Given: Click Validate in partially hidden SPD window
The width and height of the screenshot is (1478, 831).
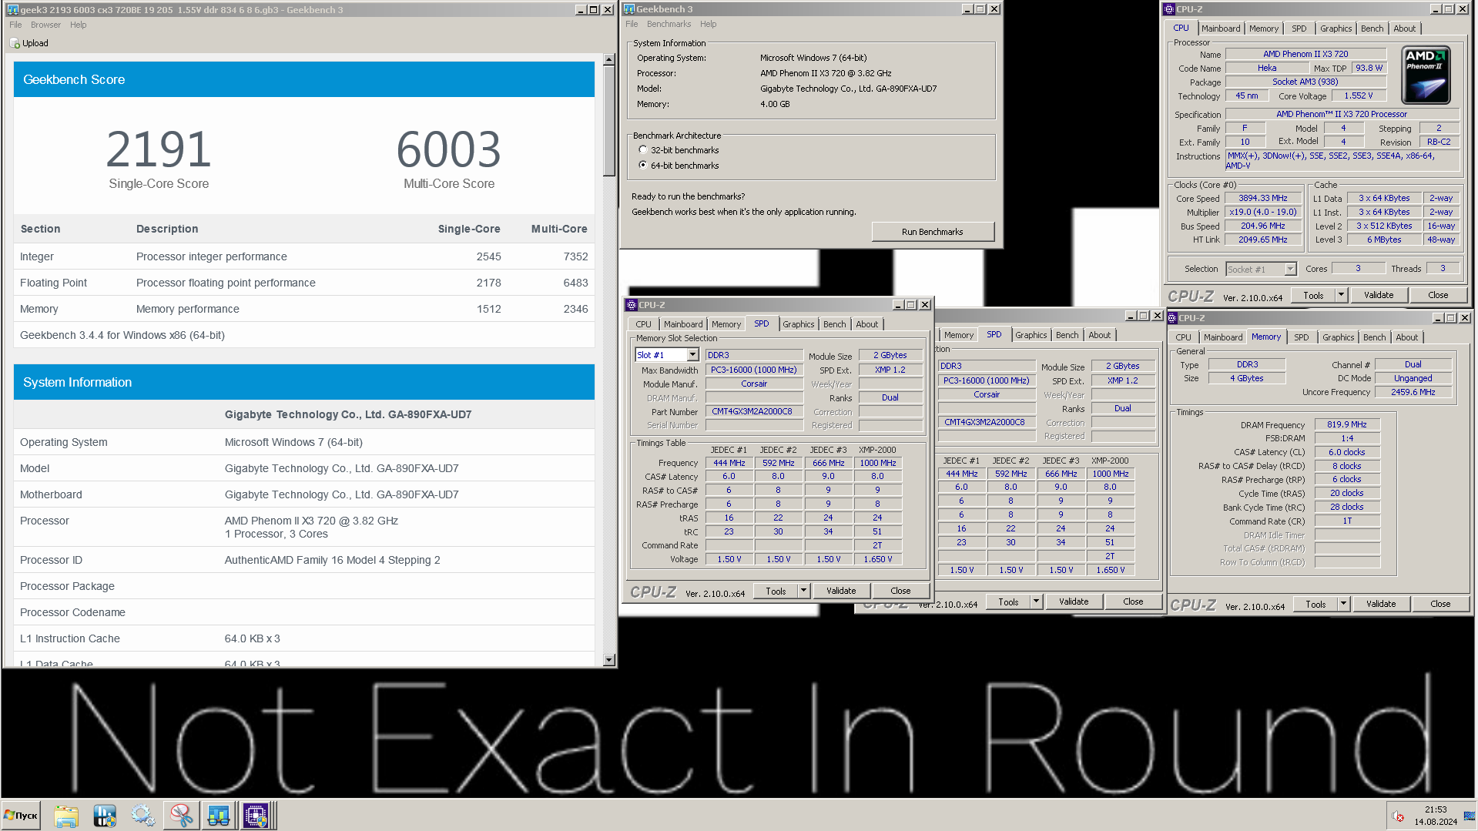Looking at the screenshot, I should pyautogui.click(x=1073, y=601).
